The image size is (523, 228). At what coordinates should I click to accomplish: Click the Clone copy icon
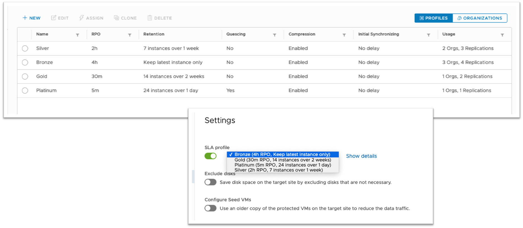click(x=116, y=18)
